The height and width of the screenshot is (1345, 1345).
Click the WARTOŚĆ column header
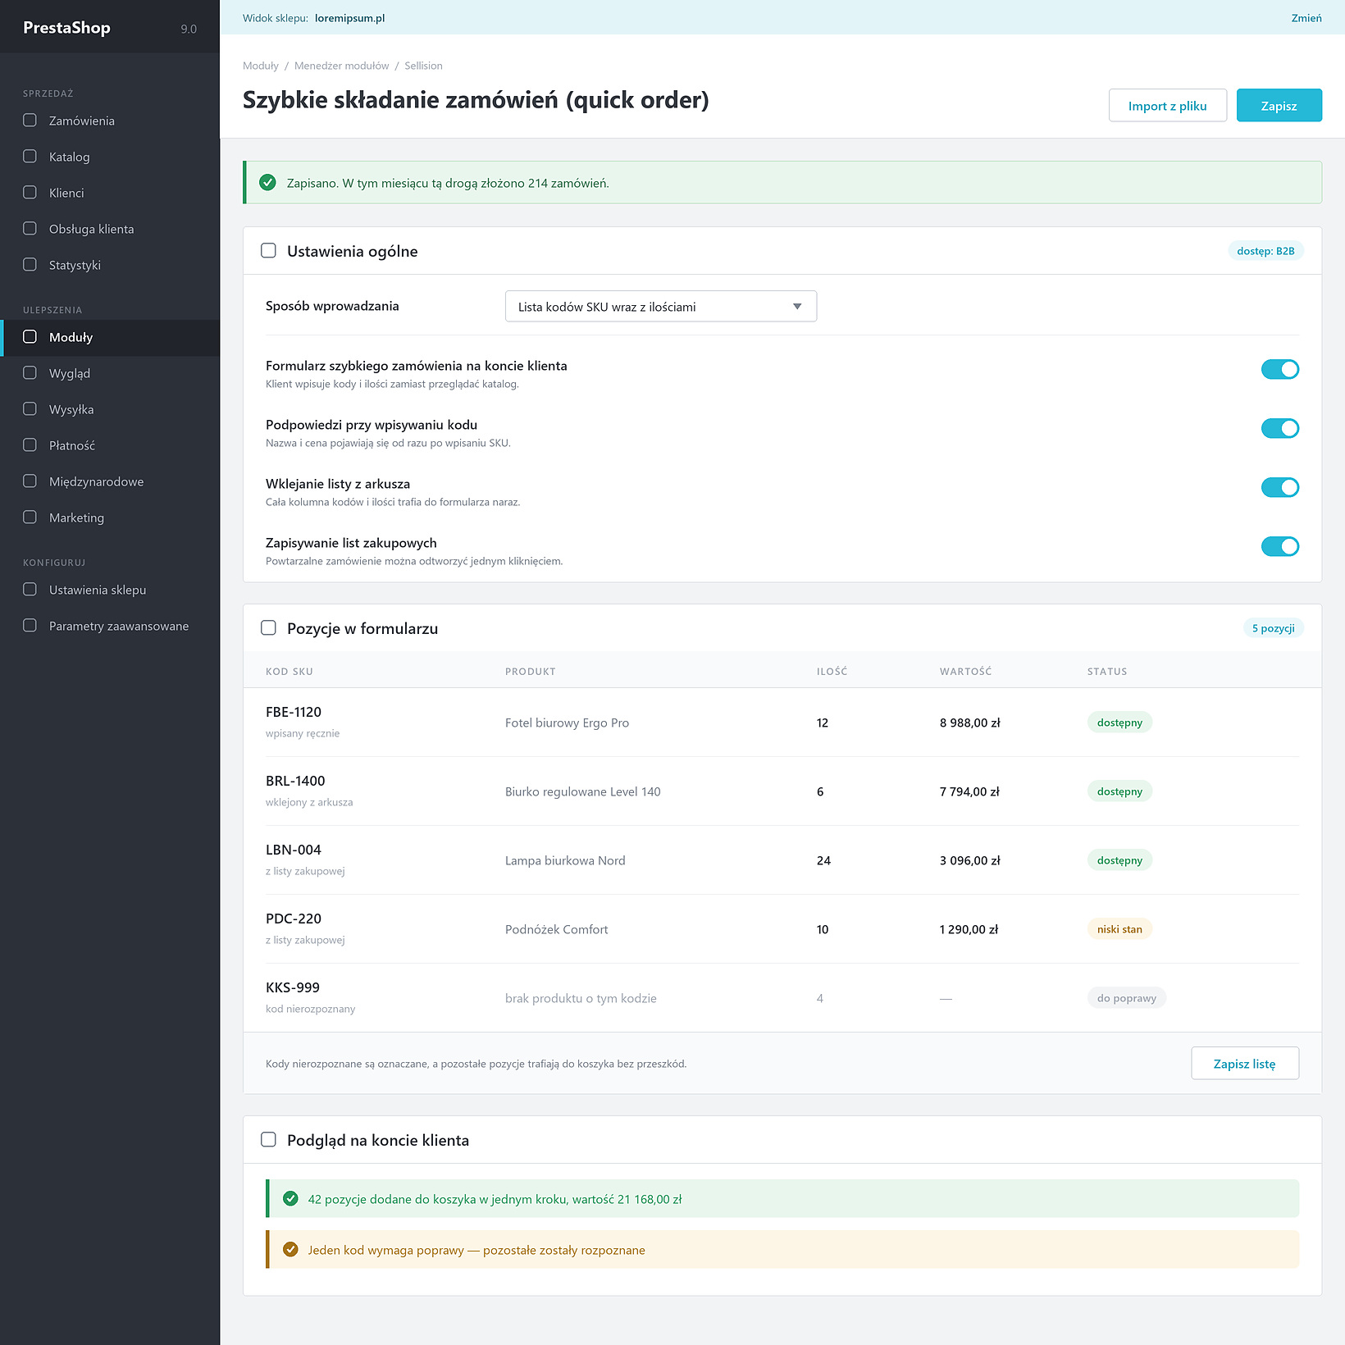click(965, 671)
